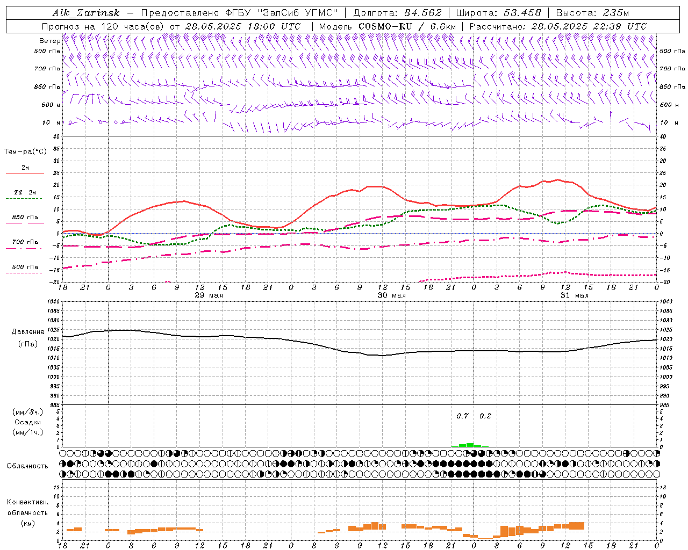Select the ФГБУ "ЗапСиб УГМС" provider text
Screen dimensions: 688x550
click(281, 13)
